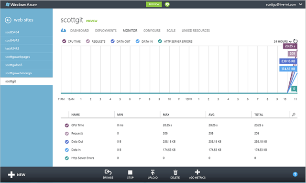Click the green Preview button in header
The image size is (306, 183).
pos(154,4)
